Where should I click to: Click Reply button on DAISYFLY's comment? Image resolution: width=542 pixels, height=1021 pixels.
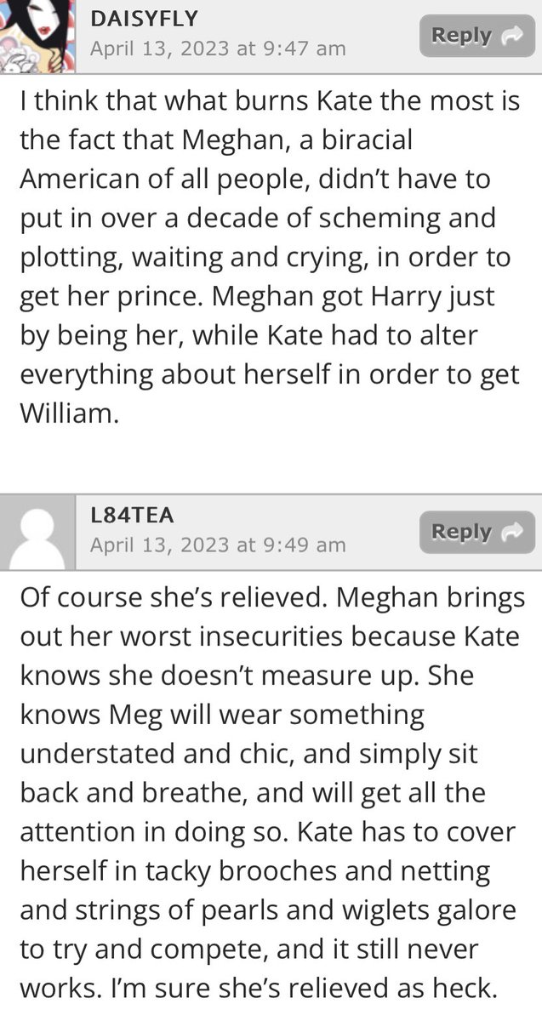tap(476, 36)
